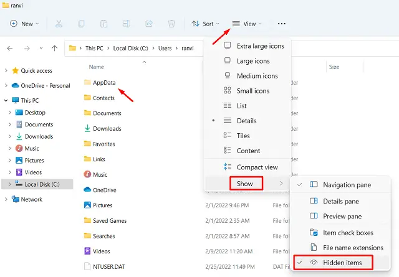This screenshot has width=399, height=277.
Task: Click OneDrive cloud icon in file list
Action: coord(87,190)
